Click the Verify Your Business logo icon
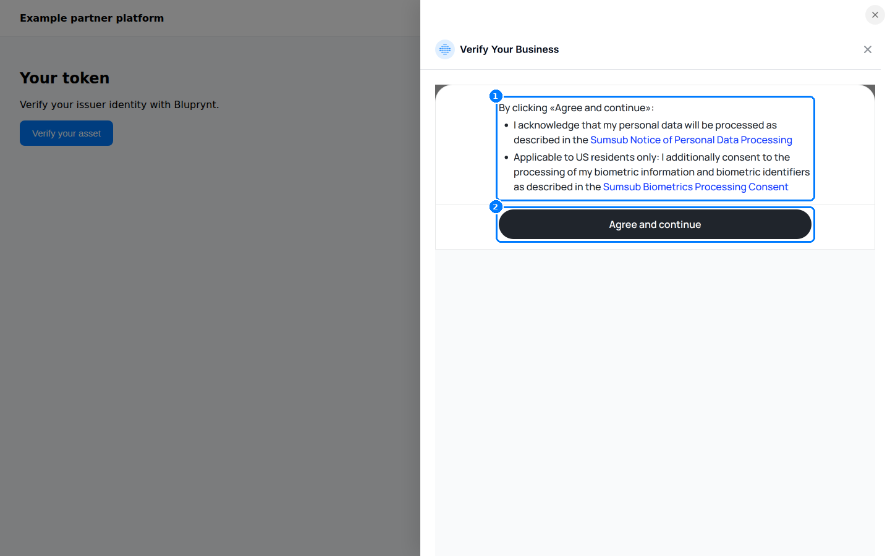890x556 pixels. click(x=445, y=49)
